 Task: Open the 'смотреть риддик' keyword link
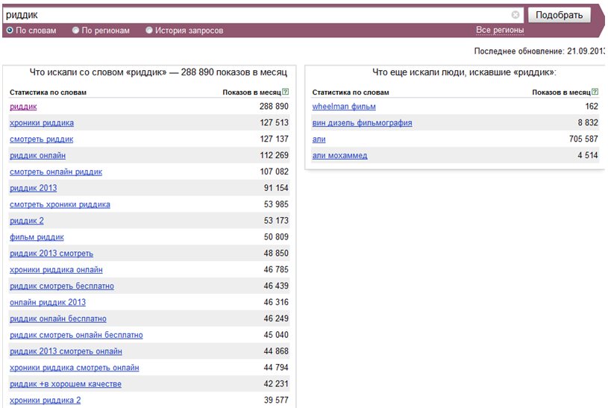[42, 139]
